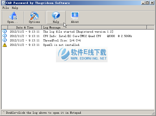The height and width of the screenshot is (116, 156).
Task: Maximize the CAD Password window
Action: [x=147, y=3]
